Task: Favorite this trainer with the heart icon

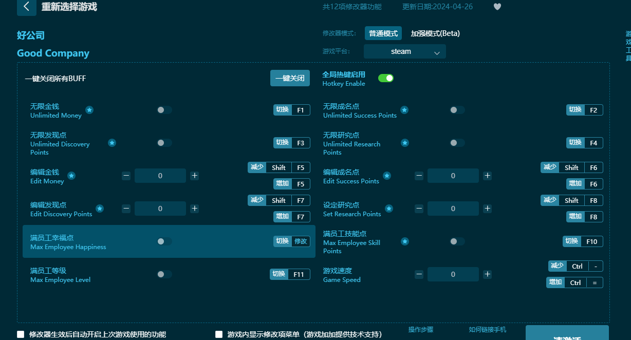Action: pos(497,7)
